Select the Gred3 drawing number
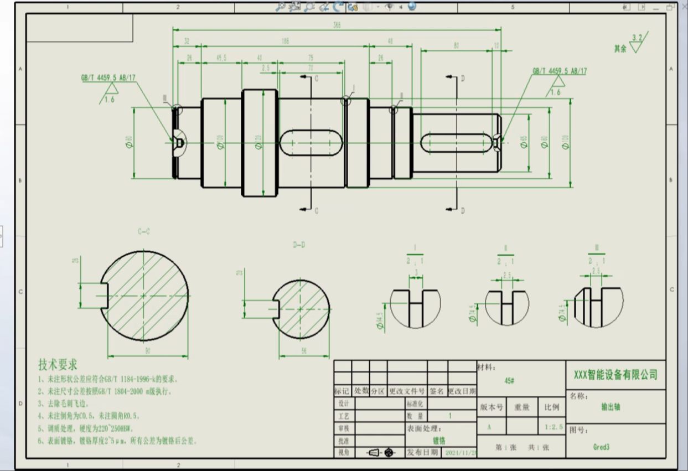The image size is (688, 471). 601,446
